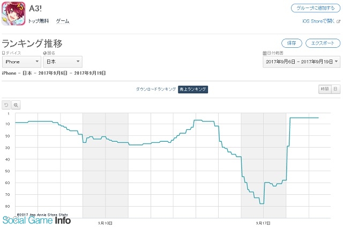Click the globe icon above country dropdown
The image size is (343, 227).
[45, 54]
